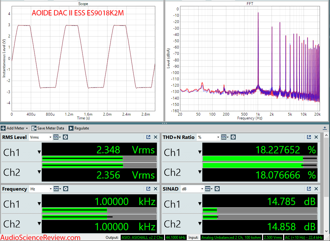330x241 pixels.
Task: Open Frequency meter settings gear
Action: [66, 189]
